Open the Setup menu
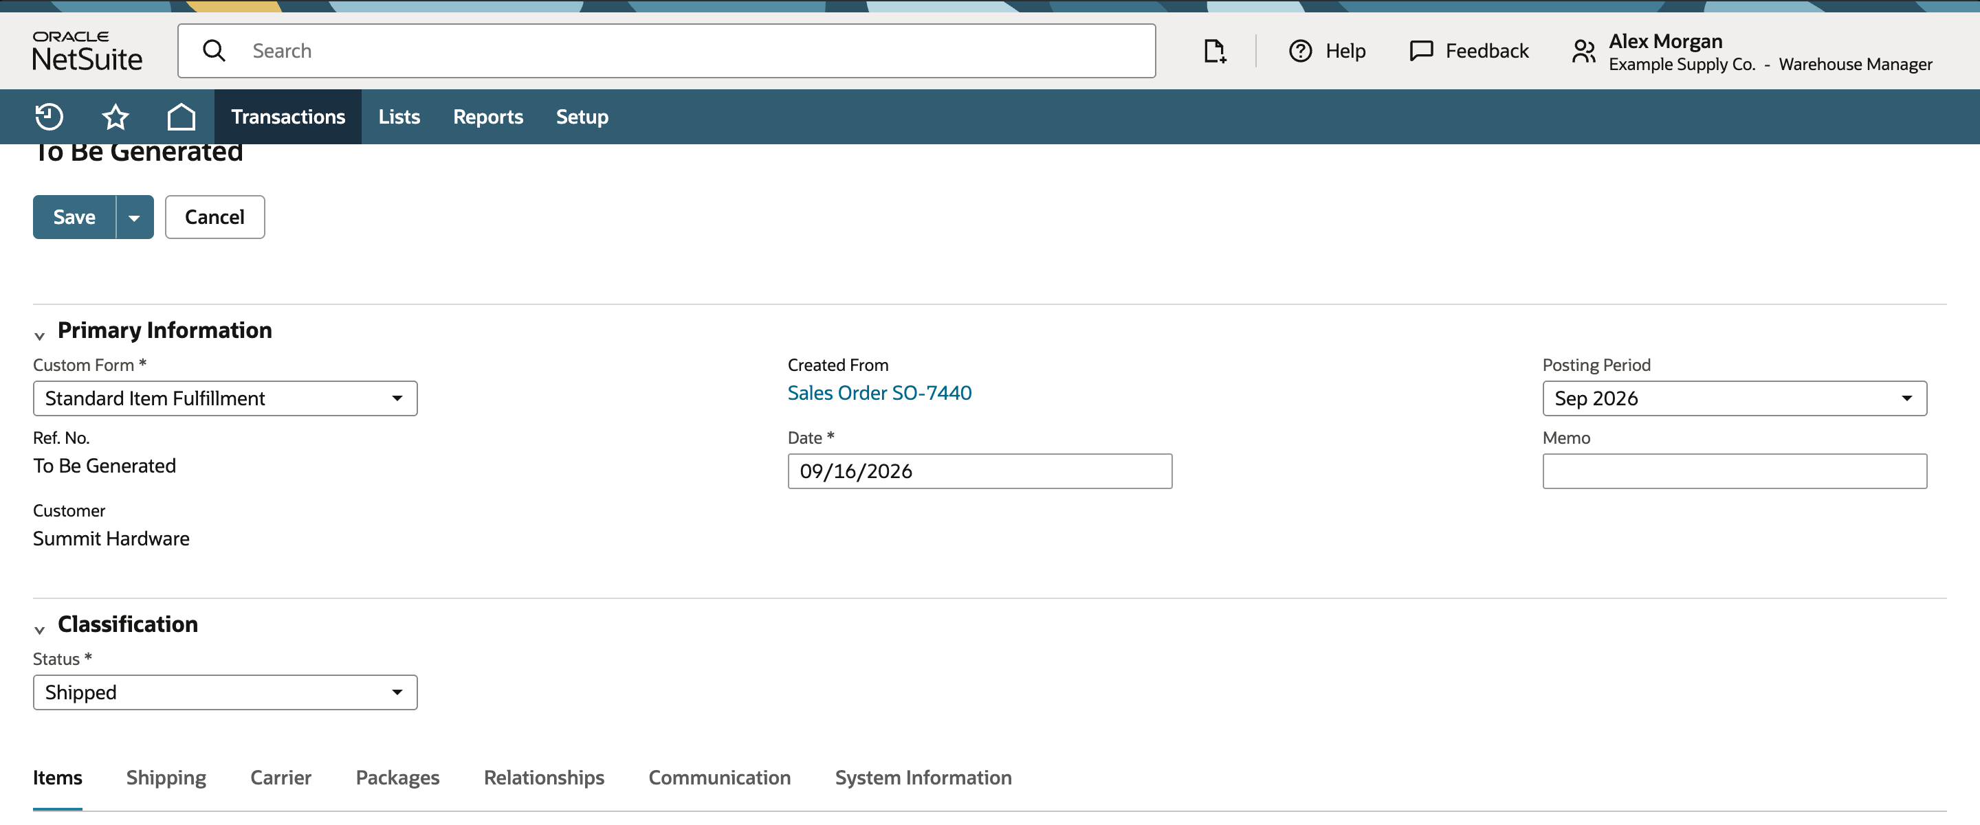Image resolution: width=1980 pixels, height=825 pixels. (x=582, y=117)
